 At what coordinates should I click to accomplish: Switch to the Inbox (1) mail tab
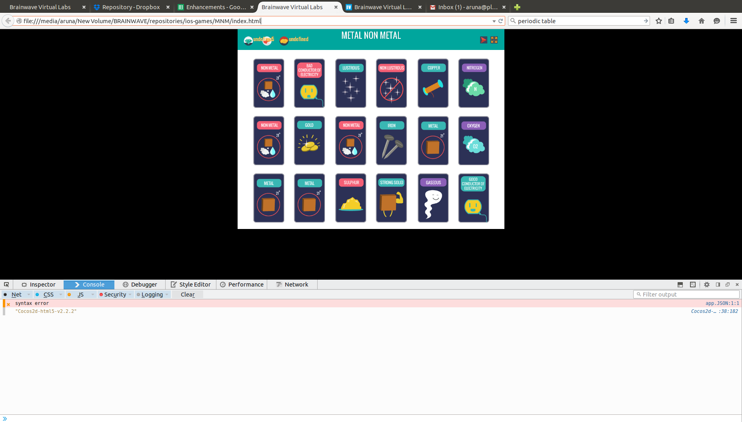pos(468,7)
